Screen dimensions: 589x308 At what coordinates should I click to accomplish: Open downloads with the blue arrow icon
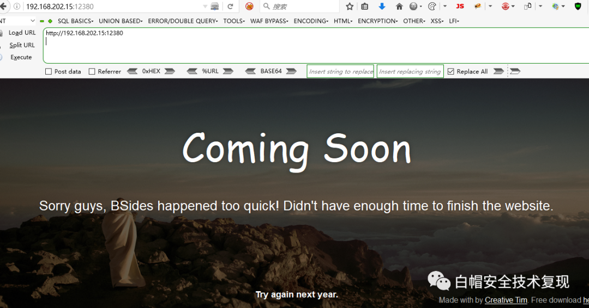click(382, 7)
